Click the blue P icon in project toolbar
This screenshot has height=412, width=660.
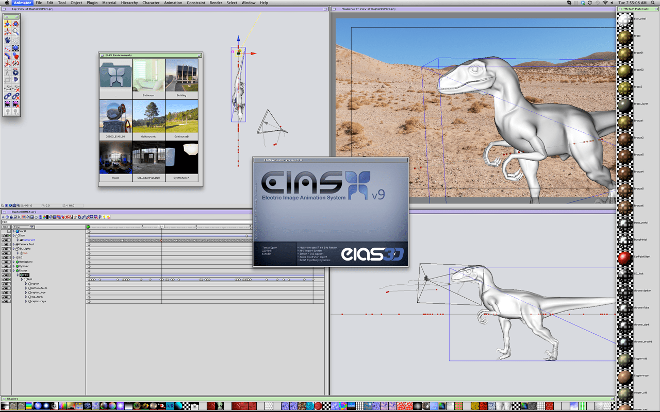pyautogui.click(x=100, y=217)
